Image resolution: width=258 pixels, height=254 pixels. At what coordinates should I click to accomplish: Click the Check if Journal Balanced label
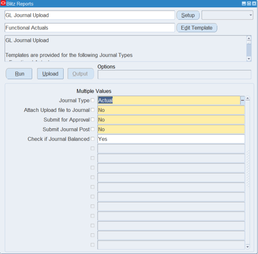pyautogui.click(x=58, y=139)
